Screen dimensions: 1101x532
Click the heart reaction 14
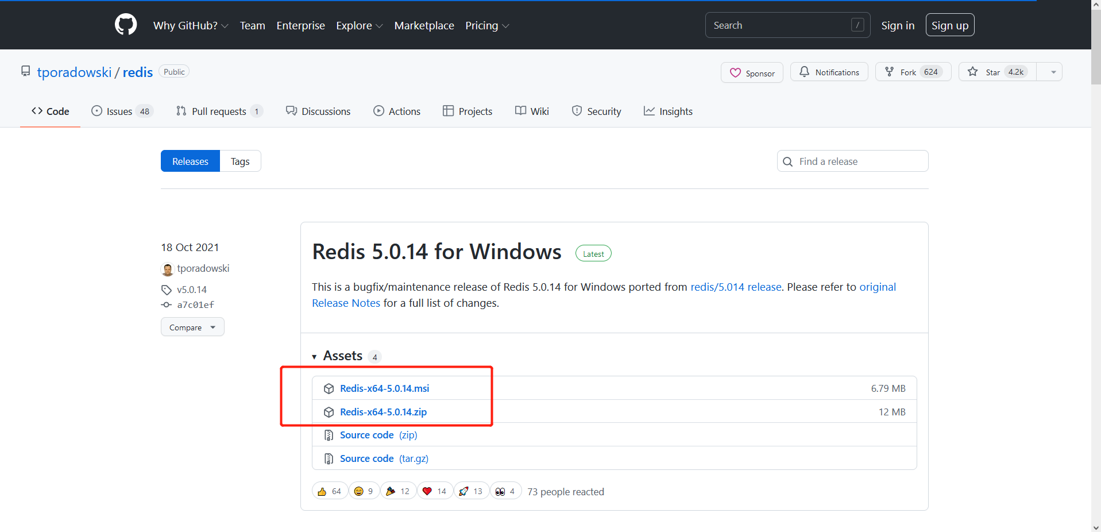435,491
